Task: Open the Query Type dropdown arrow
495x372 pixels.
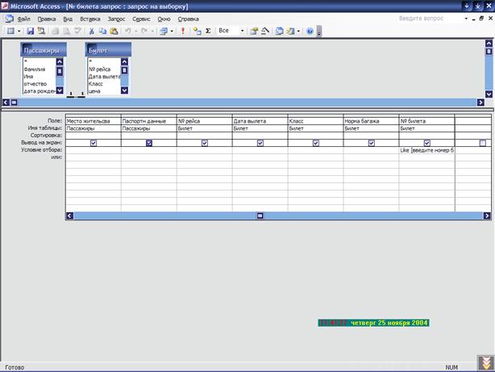Action: [170, 31]
